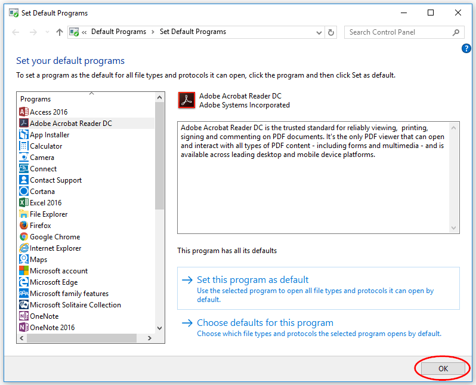Click the Back navigation arrow
Viewport: 476px width, 385px height.
[x=16, y=32]
